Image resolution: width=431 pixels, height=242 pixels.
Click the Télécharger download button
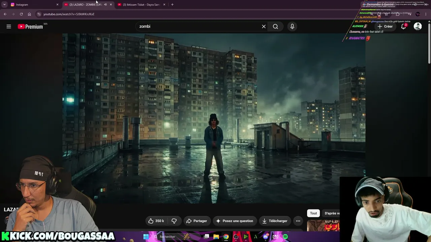275,221
